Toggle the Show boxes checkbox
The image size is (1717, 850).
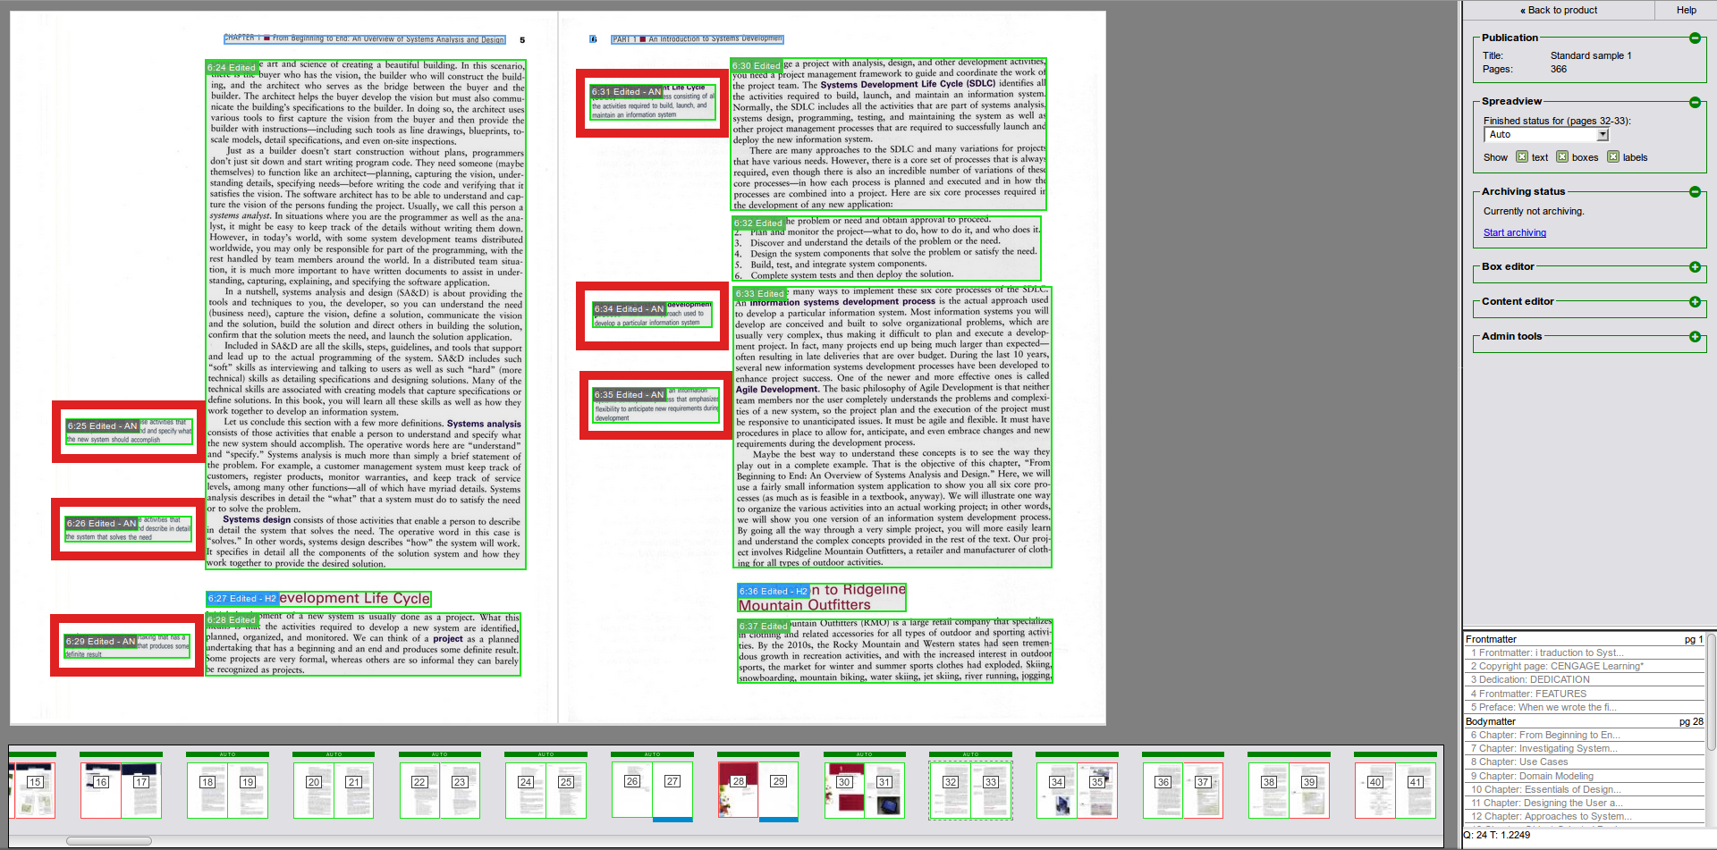click(x=1561, y=157)
